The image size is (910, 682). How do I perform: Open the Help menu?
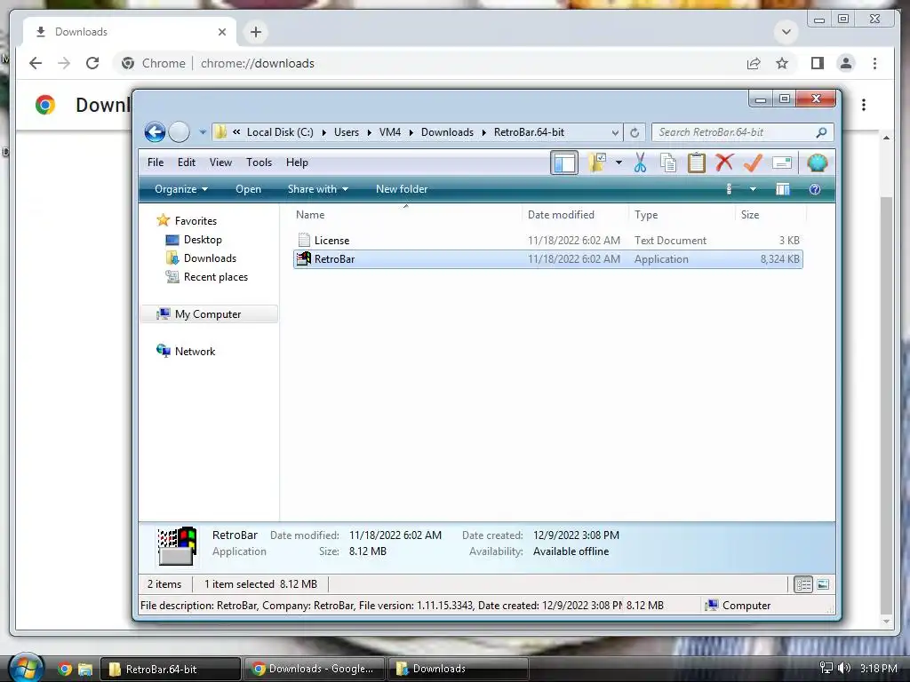click(297, 163)
